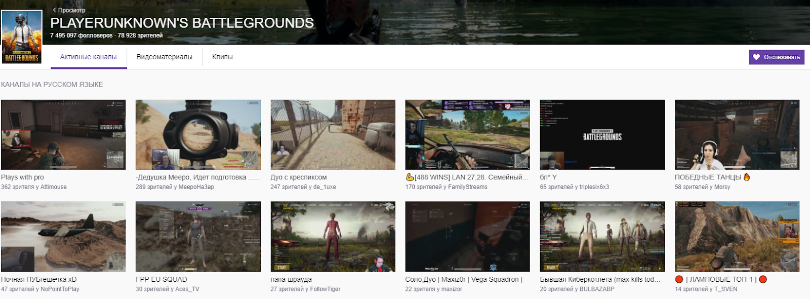Click the Дуо с креспиксом title
This screenshot has height=299, width=810.
pos(299,177)
